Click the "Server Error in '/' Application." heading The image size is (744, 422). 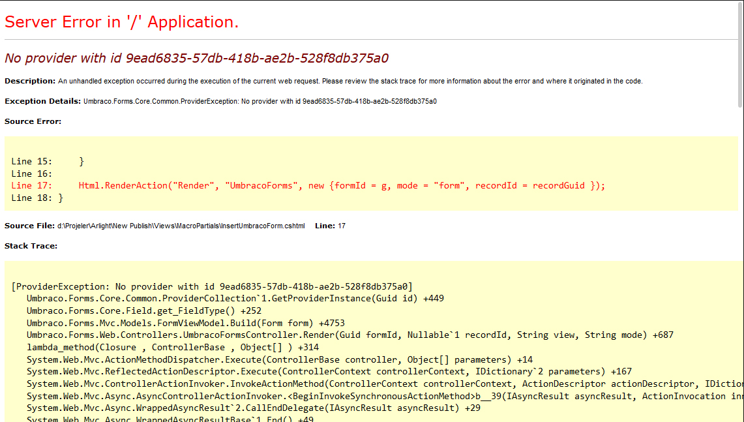pos(121,22)
